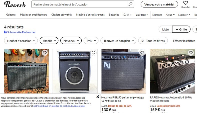Favorite the first amp listing heart
The width and height of the screenshot is (197, 113).
pos(45,53)
